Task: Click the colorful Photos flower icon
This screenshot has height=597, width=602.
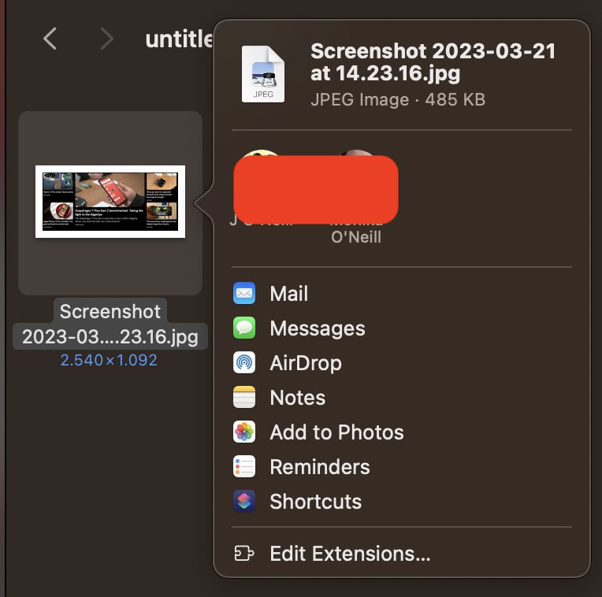Action: tap(244, 432)
